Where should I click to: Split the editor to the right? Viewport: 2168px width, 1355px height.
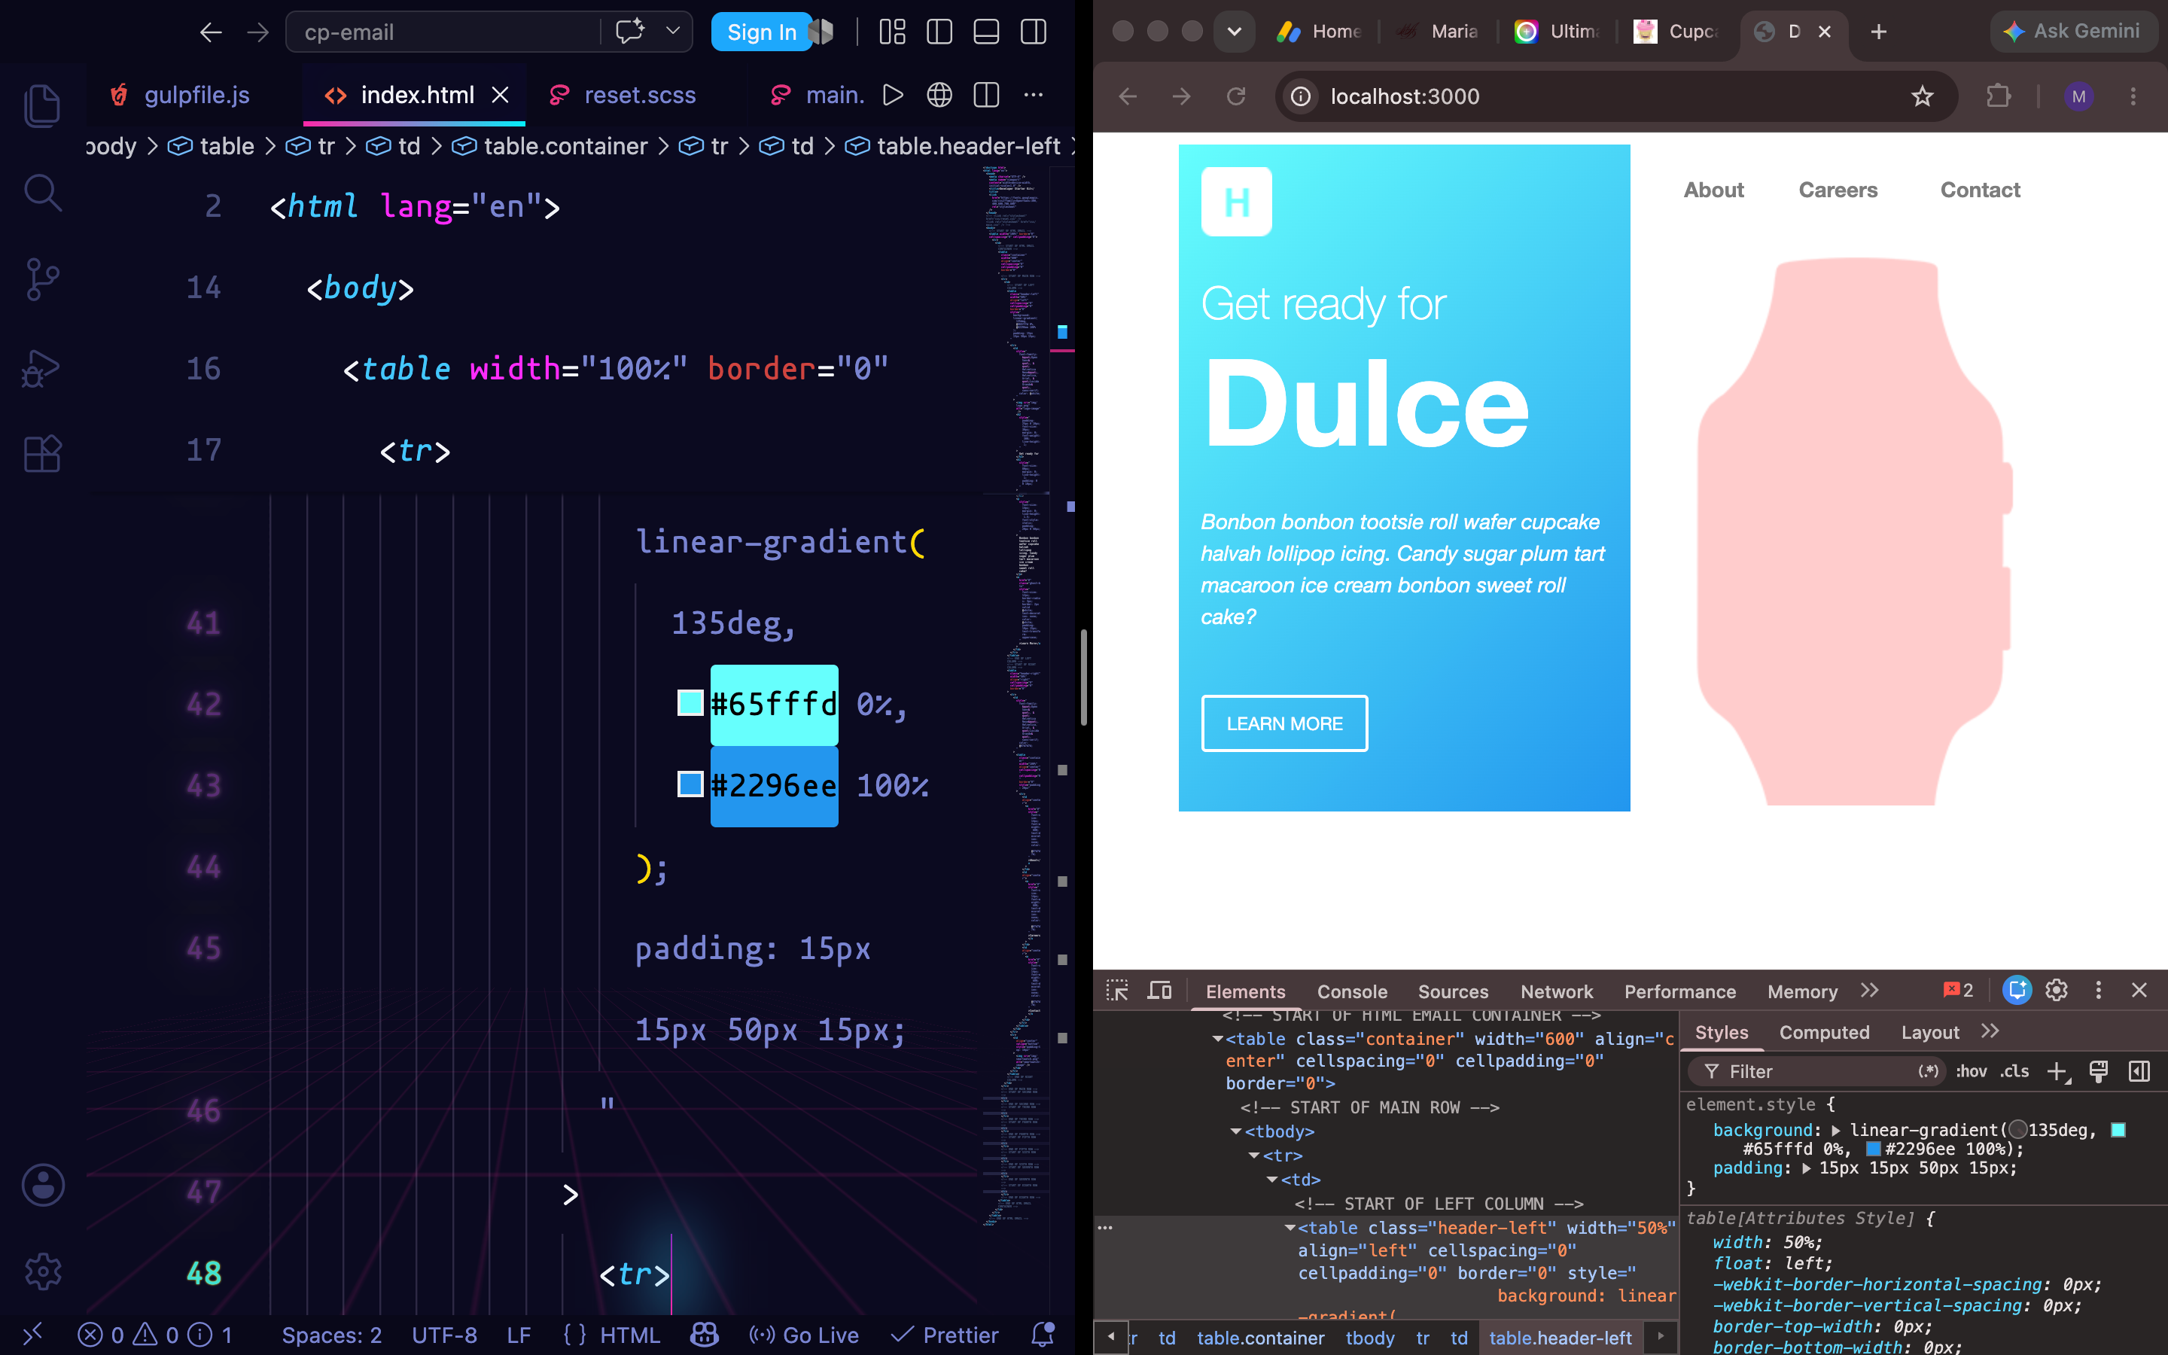986,95
